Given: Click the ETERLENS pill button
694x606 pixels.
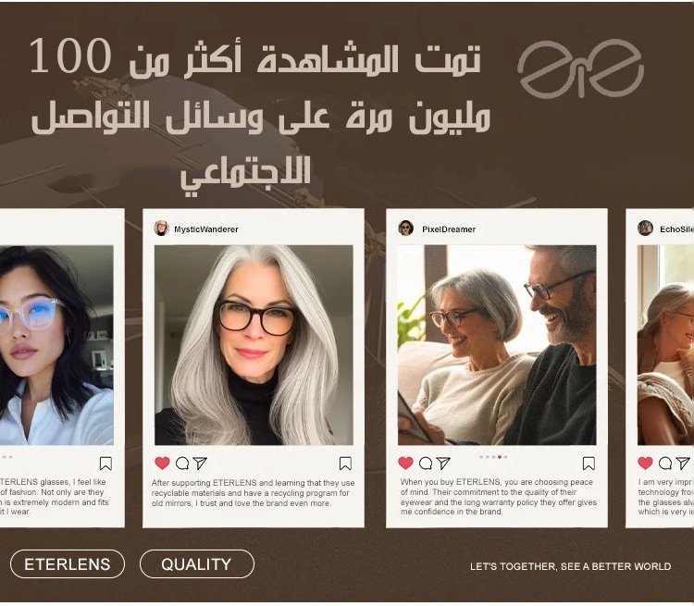Looking at the screenshot, I should (x=68, y=564).
